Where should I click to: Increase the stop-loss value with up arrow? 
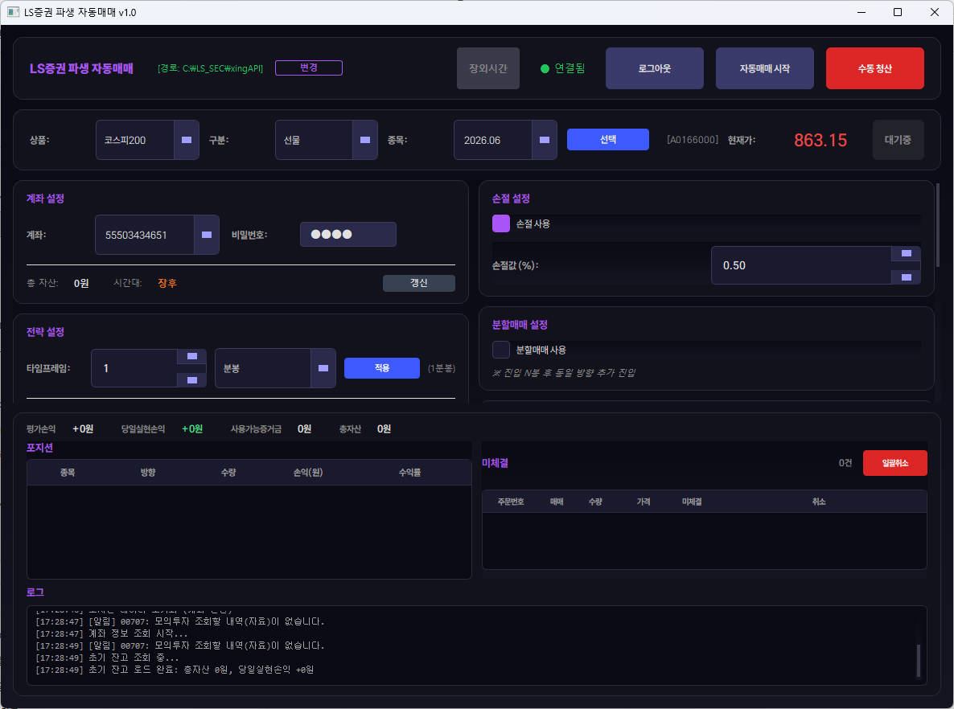(906, 253)
